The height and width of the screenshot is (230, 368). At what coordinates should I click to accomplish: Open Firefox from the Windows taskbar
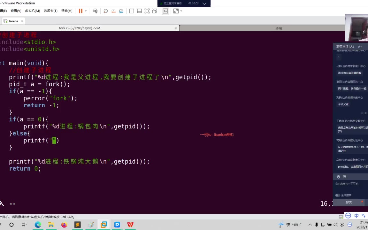tap(64, 225)
